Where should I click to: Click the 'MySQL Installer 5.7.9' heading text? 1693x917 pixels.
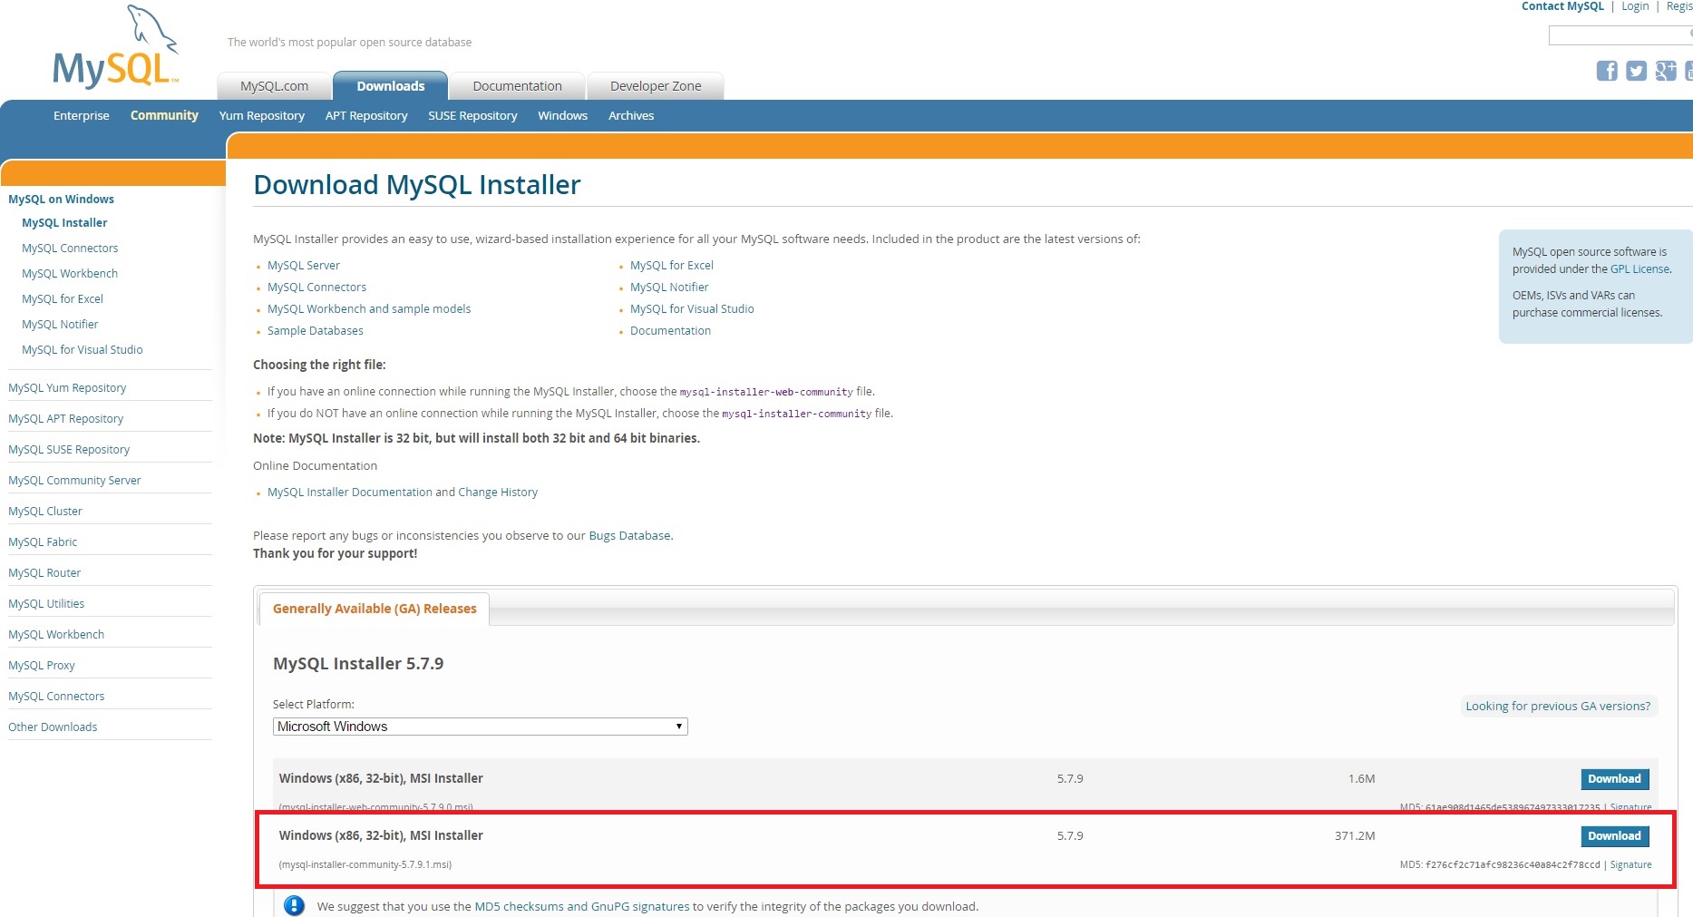tap(358, 664)
